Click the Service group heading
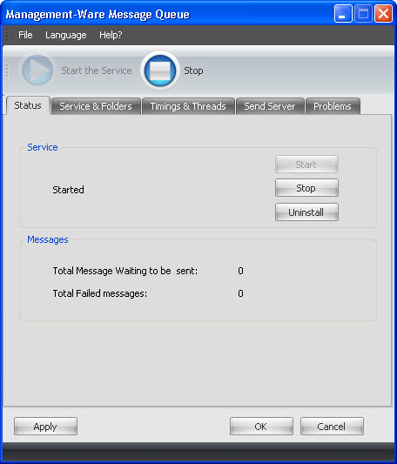 [43, 147]
